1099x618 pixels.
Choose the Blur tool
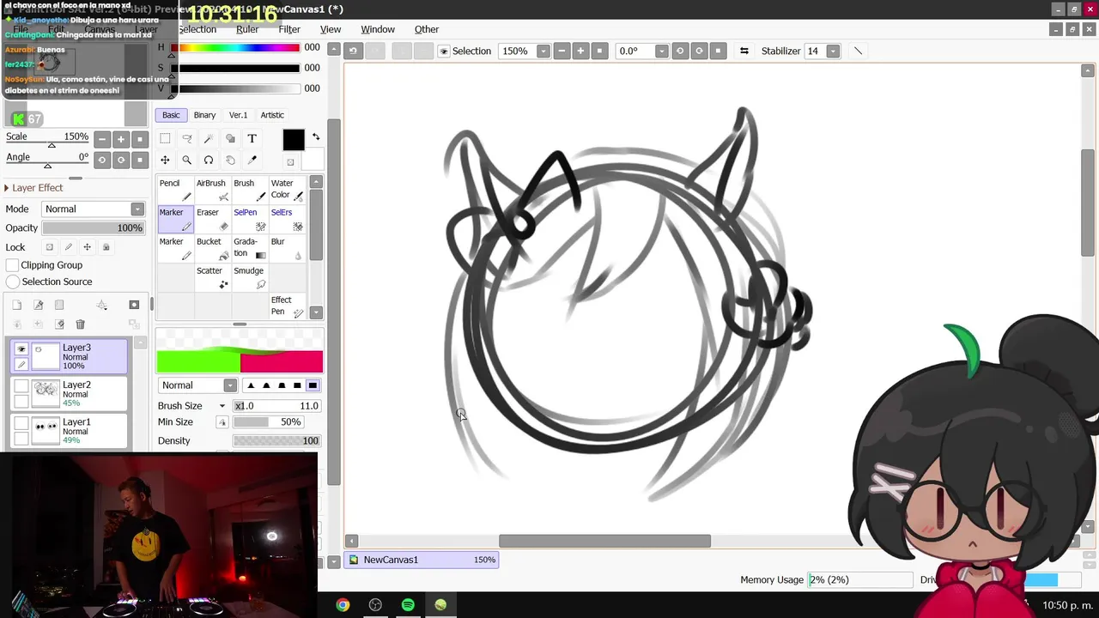[x=286, y=248]
